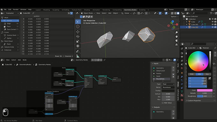
Task: Click the pink Color swatch
Action: tap(205, 90)
